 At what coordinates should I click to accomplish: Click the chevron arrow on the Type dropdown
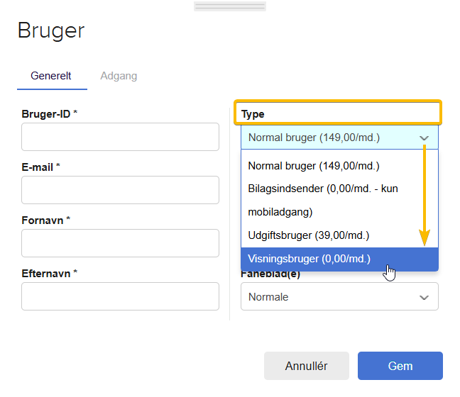click(424, 138)
